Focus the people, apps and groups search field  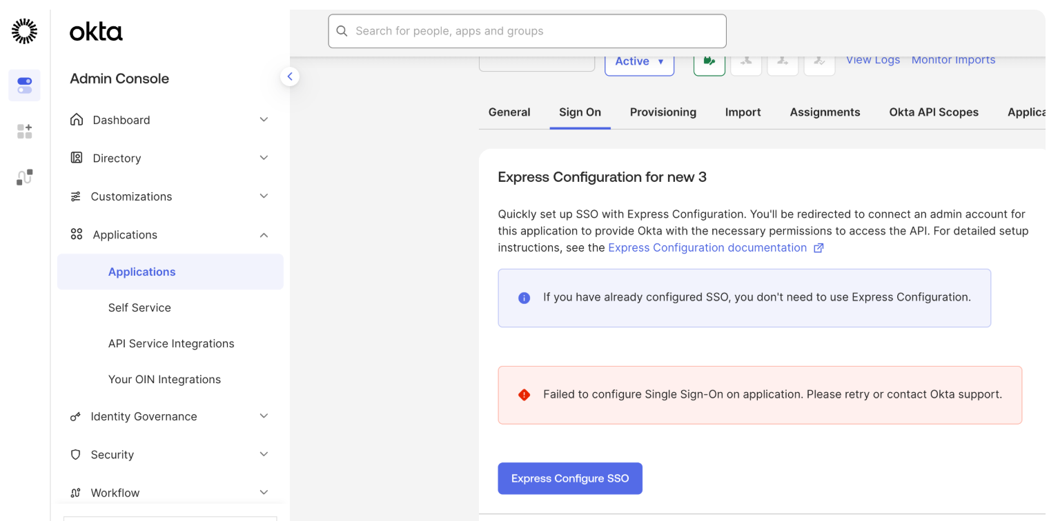pyautogui.click(x=527, y=31)
